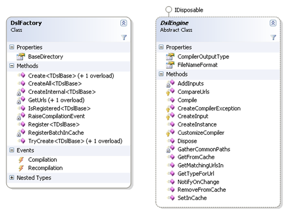This screenshot has width=286, height=213.
Task: Click the Dispose method icon
Action: (x=171, y=141)
